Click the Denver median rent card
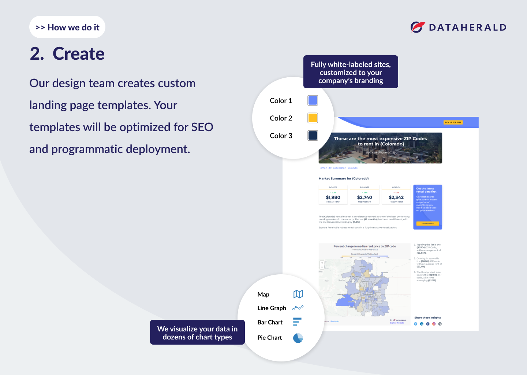The height and width of the screenshot is (375, 527). coord(333,195)
